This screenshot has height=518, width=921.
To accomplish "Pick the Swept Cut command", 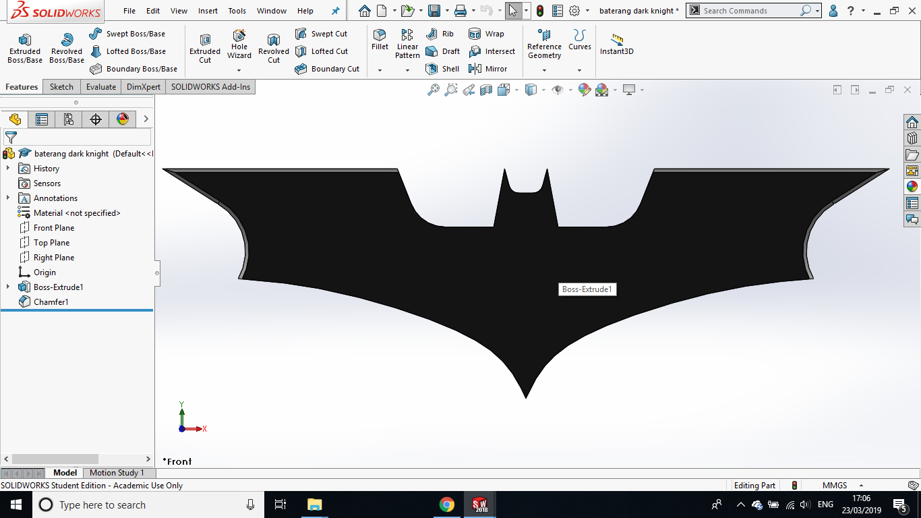I will 321,34.
